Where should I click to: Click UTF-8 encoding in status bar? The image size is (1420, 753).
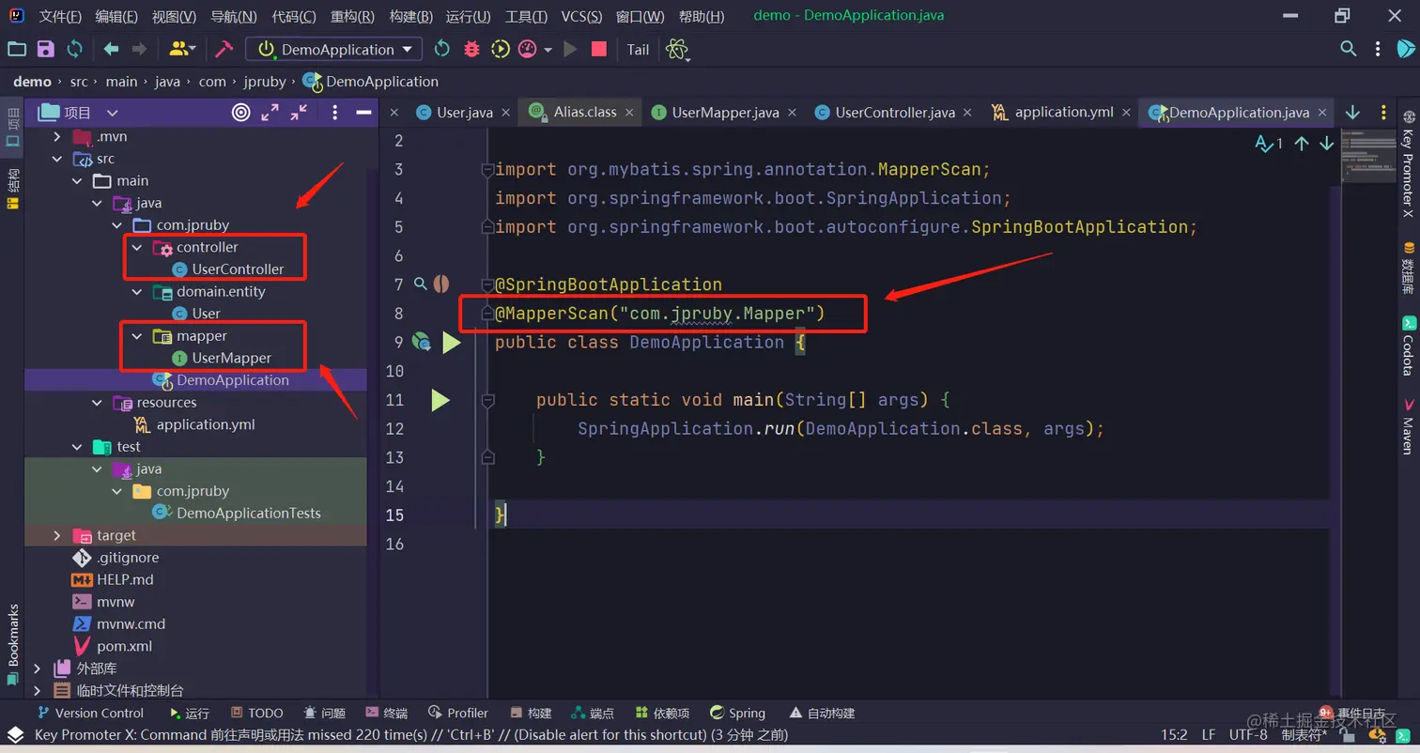coord(1248,735)
